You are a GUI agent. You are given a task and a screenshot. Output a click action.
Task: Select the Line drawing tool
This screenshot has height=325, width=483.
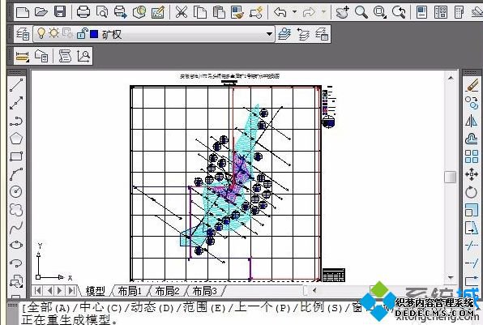click(x=16, y=85)
